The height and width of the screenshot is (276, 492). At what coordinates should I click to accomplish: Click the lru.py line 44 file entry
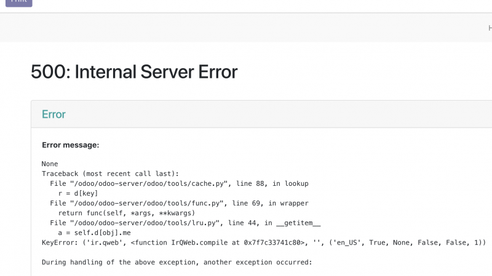click(x=186, y=223)
